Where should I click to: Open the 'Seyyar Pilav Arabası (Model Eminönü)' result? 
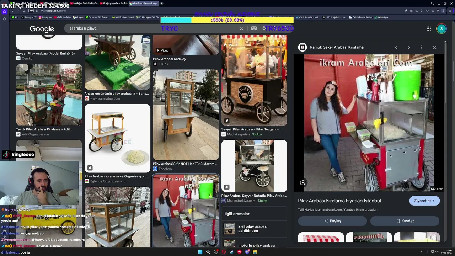tap(45, 53)
